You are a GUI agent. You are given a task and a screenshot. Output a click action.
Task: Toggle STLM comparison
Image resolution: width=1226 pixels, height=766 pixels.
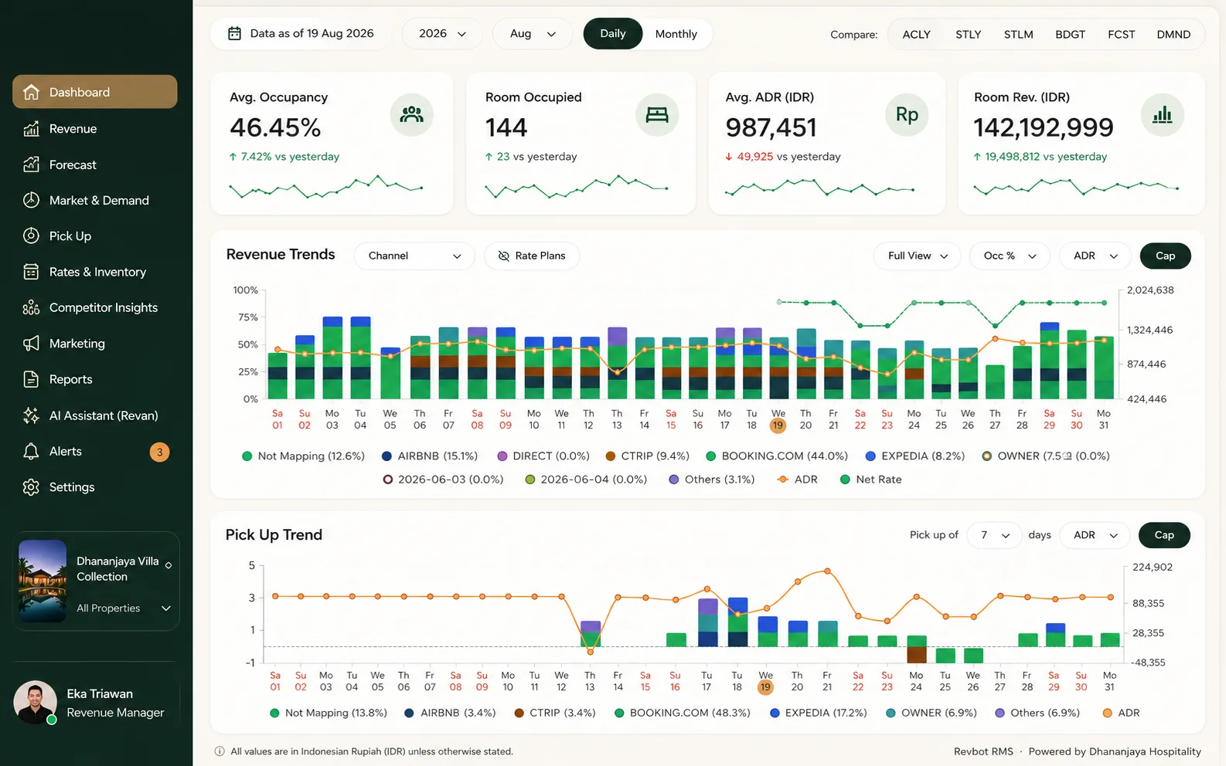point(1019,35)
